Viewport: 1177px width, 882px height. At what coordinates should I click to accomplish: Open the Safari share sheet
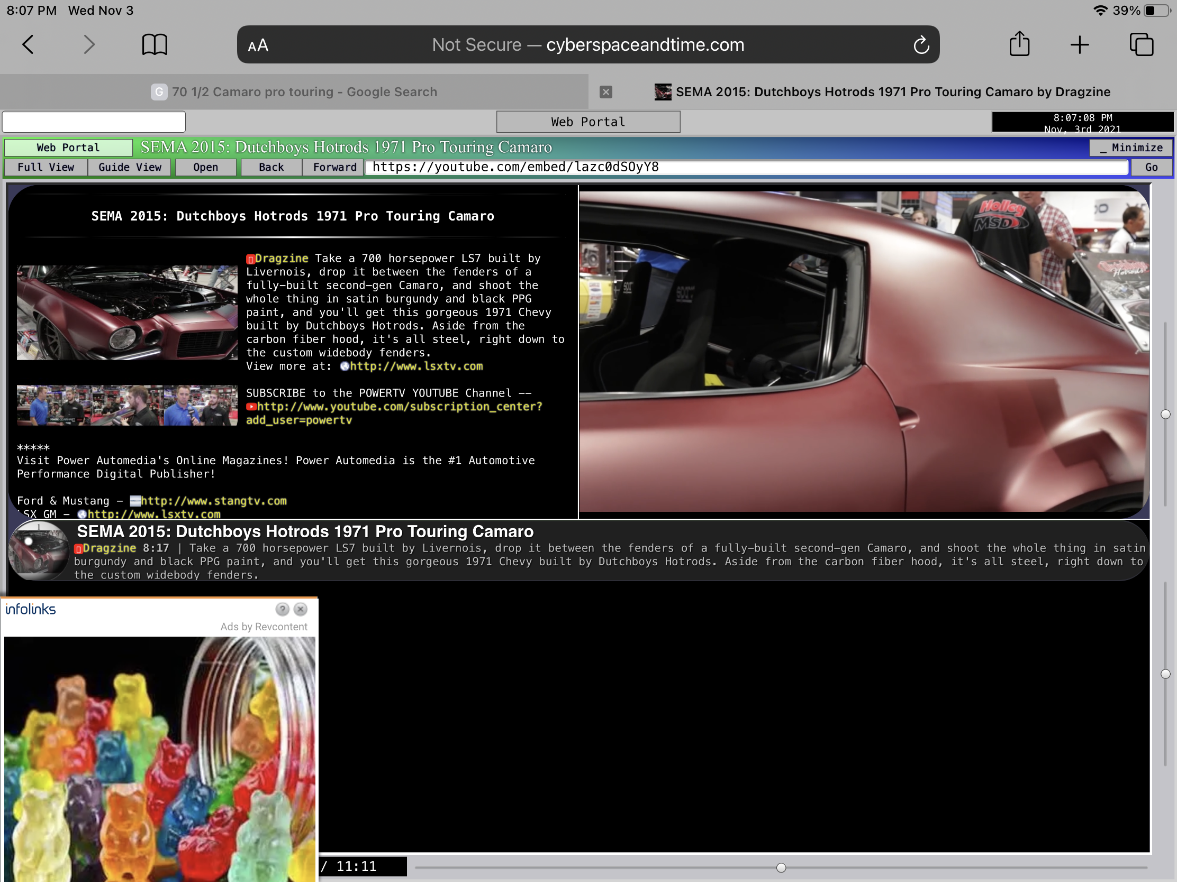1019,43
